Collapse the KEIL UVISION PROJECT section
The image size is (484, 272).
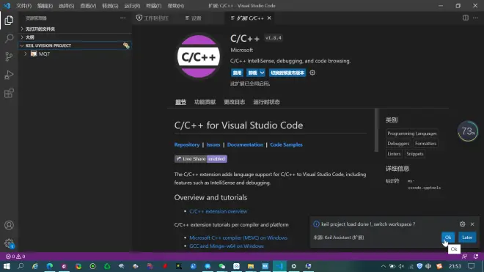coord(22,45)
